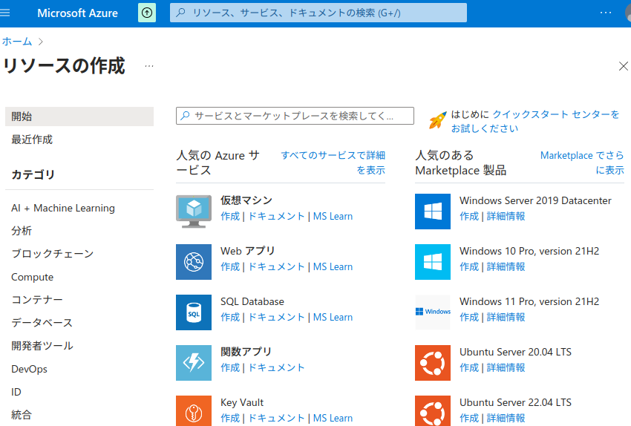The width and height of the screenshot is (631, 426).
Task: Open 詳細情報 for Windows 10 Pro
Action: pos(506,266)
